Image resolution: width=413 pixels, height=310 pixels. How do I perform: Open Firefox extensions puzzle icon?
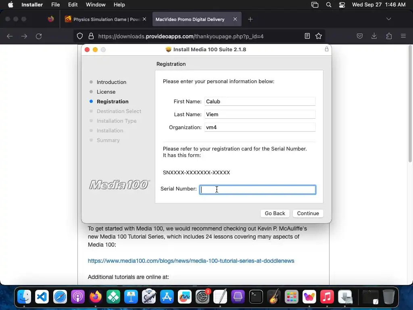click(389, 36)
